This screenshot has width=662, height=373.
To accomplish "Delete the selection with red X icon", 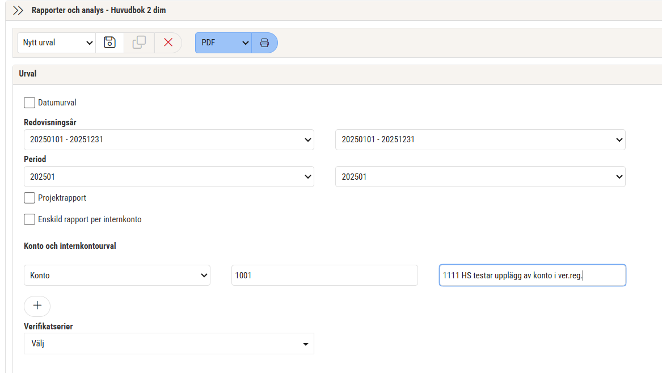I will pos(168,43).
